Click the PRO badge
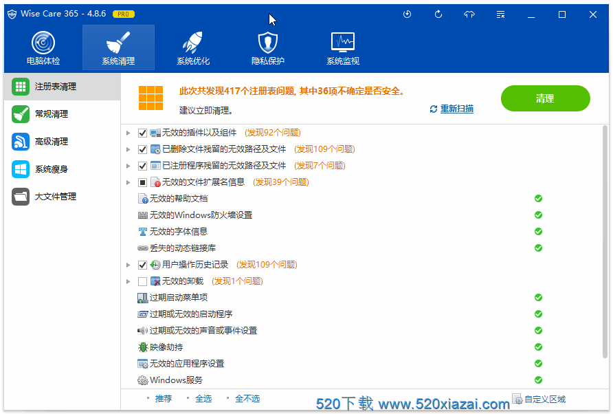This screenshot has width=613, height=414. pyautogui.click(x=124, y=14)
